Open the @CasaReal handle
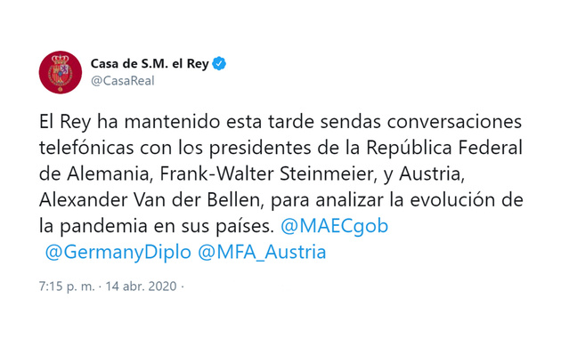561x347 pixels. click(x=122, y=81)
